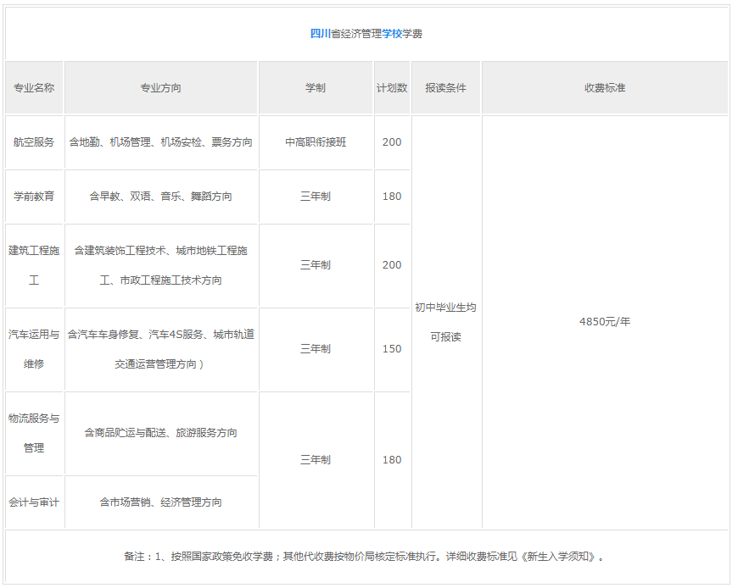Click the "计划数" column header
This screenshot has width=738, height=588.
[391, 88]
